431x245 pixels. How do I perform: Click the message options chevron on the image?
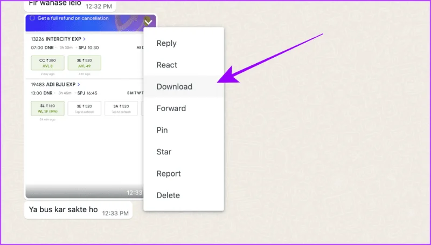pyautogui.click(x=148, y=21)
